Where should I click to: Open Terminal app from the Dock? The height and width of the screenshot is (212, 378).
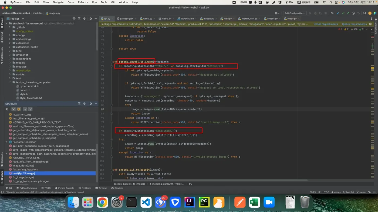[x=131, y=202]
